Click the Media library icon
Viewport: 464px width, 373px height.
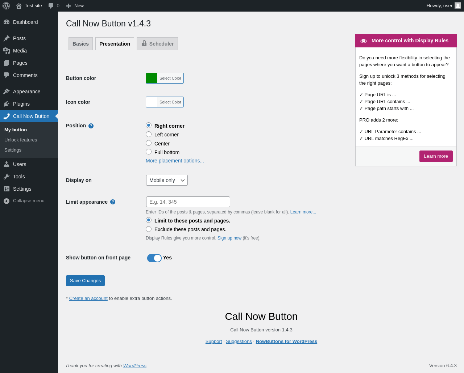pyautogui.click(x=7, y=51)
